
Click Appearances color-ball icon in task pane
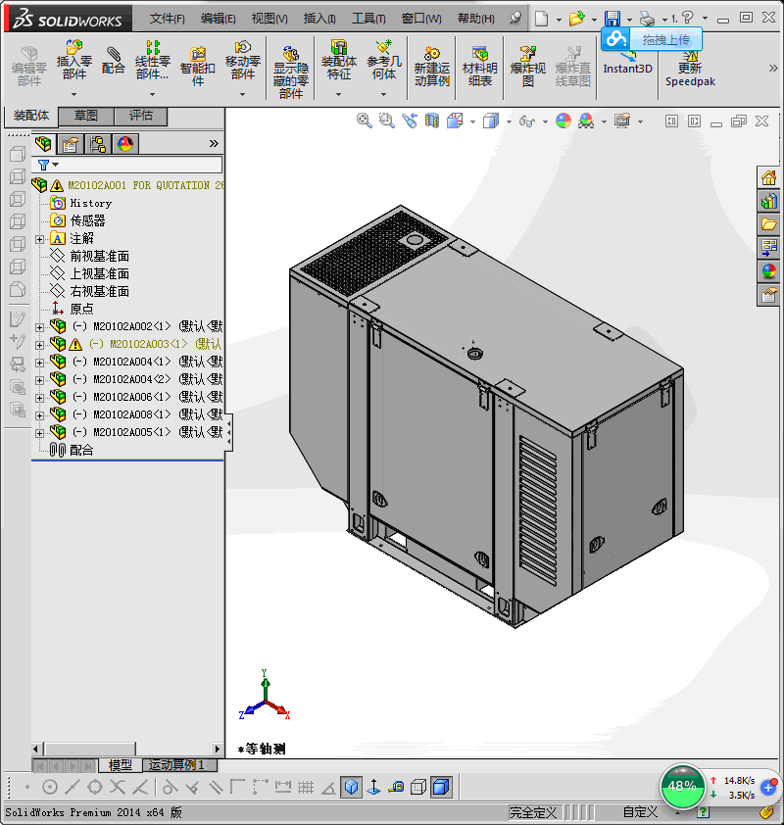click(x=768, y=271)
